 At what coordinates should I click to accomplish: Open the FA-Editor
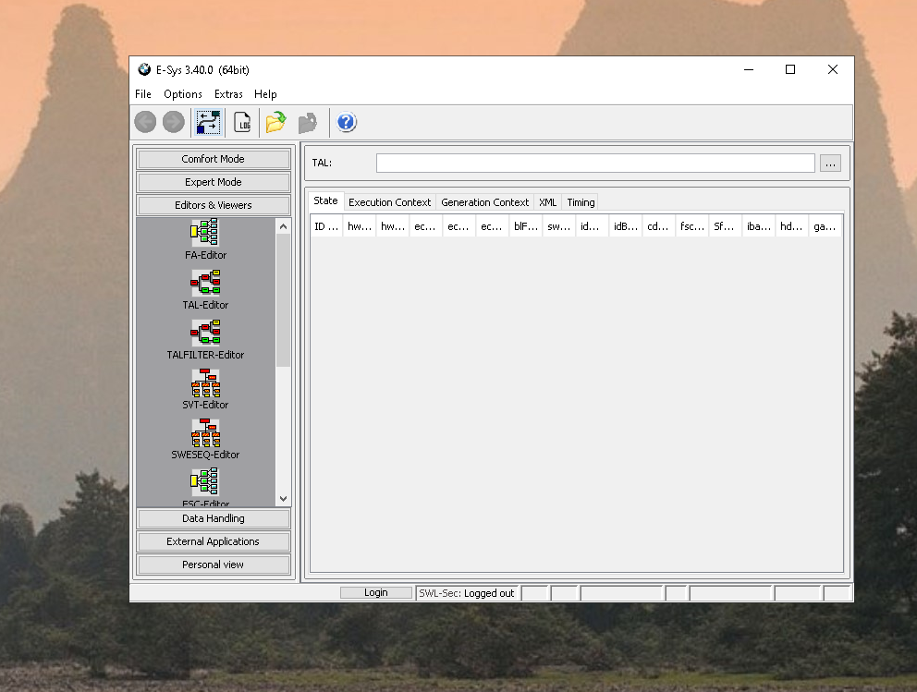[205, 239]
